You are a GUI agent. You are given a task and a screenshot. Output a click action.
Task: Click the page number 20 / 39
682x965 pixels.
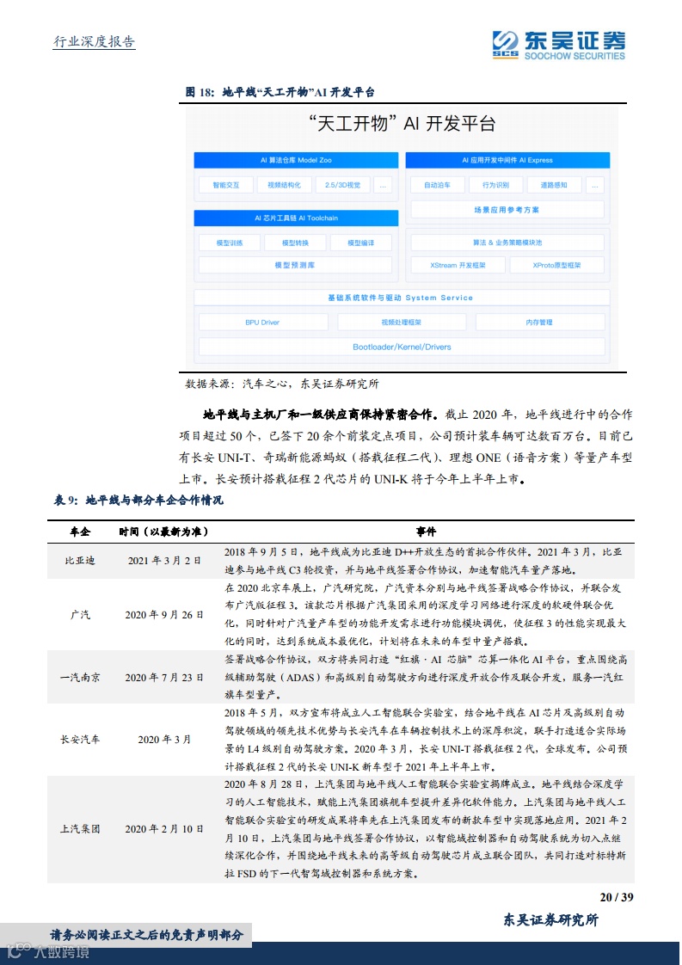click(616, 897)
